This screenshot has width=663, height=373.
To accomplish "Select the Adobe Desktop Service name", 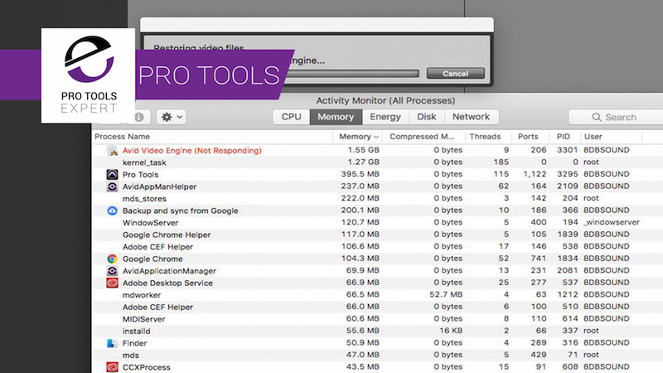I will tap(167, 283).
